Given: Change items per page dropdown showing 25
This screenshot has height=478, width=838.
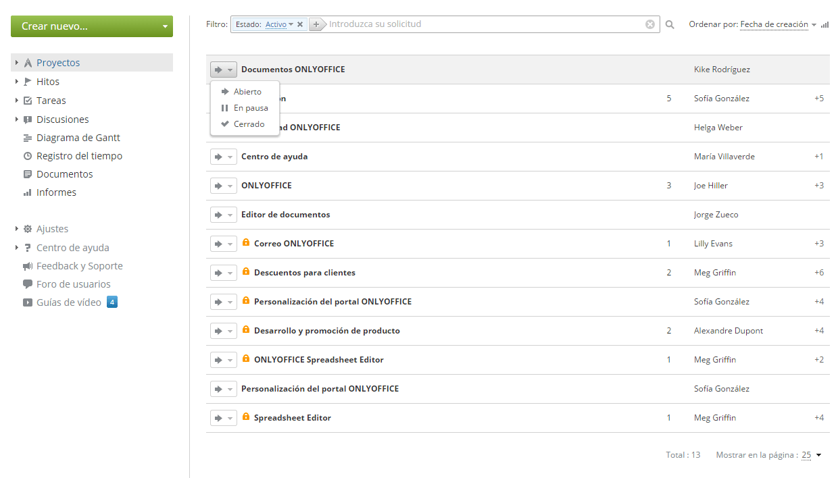Looking at the screenshot, I should tap(812, 455).
